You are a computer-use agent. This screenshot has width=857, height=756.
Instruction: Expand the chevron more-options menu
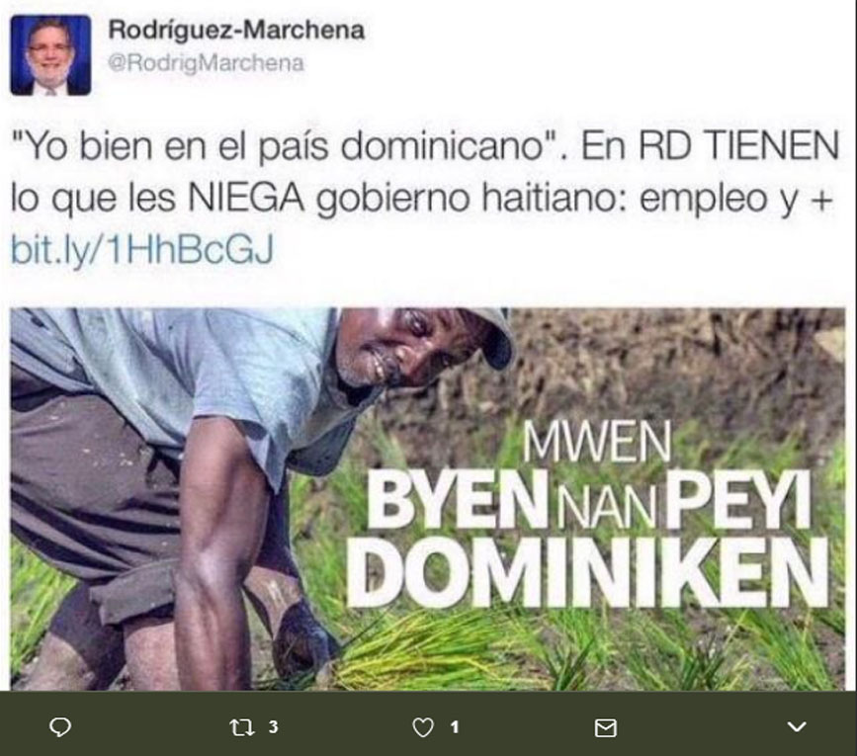coord(798,727)
